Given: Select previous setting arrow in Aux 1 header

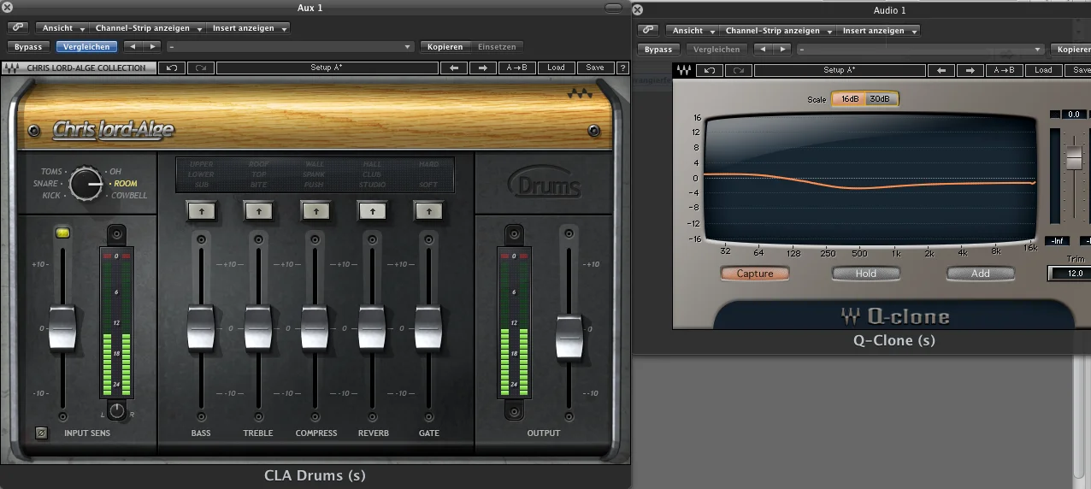Looking at the screenshot, I should 132,46.
